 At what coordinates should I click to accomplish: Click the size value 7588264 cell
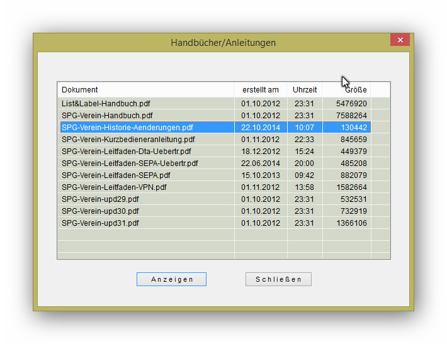click(x=351, y=116)
